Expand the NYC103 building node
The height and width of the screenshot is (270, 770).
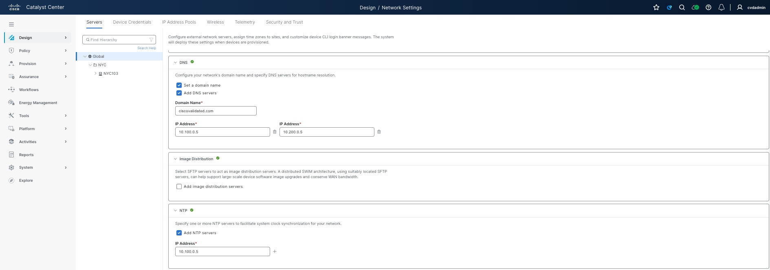tap(95, 74)
